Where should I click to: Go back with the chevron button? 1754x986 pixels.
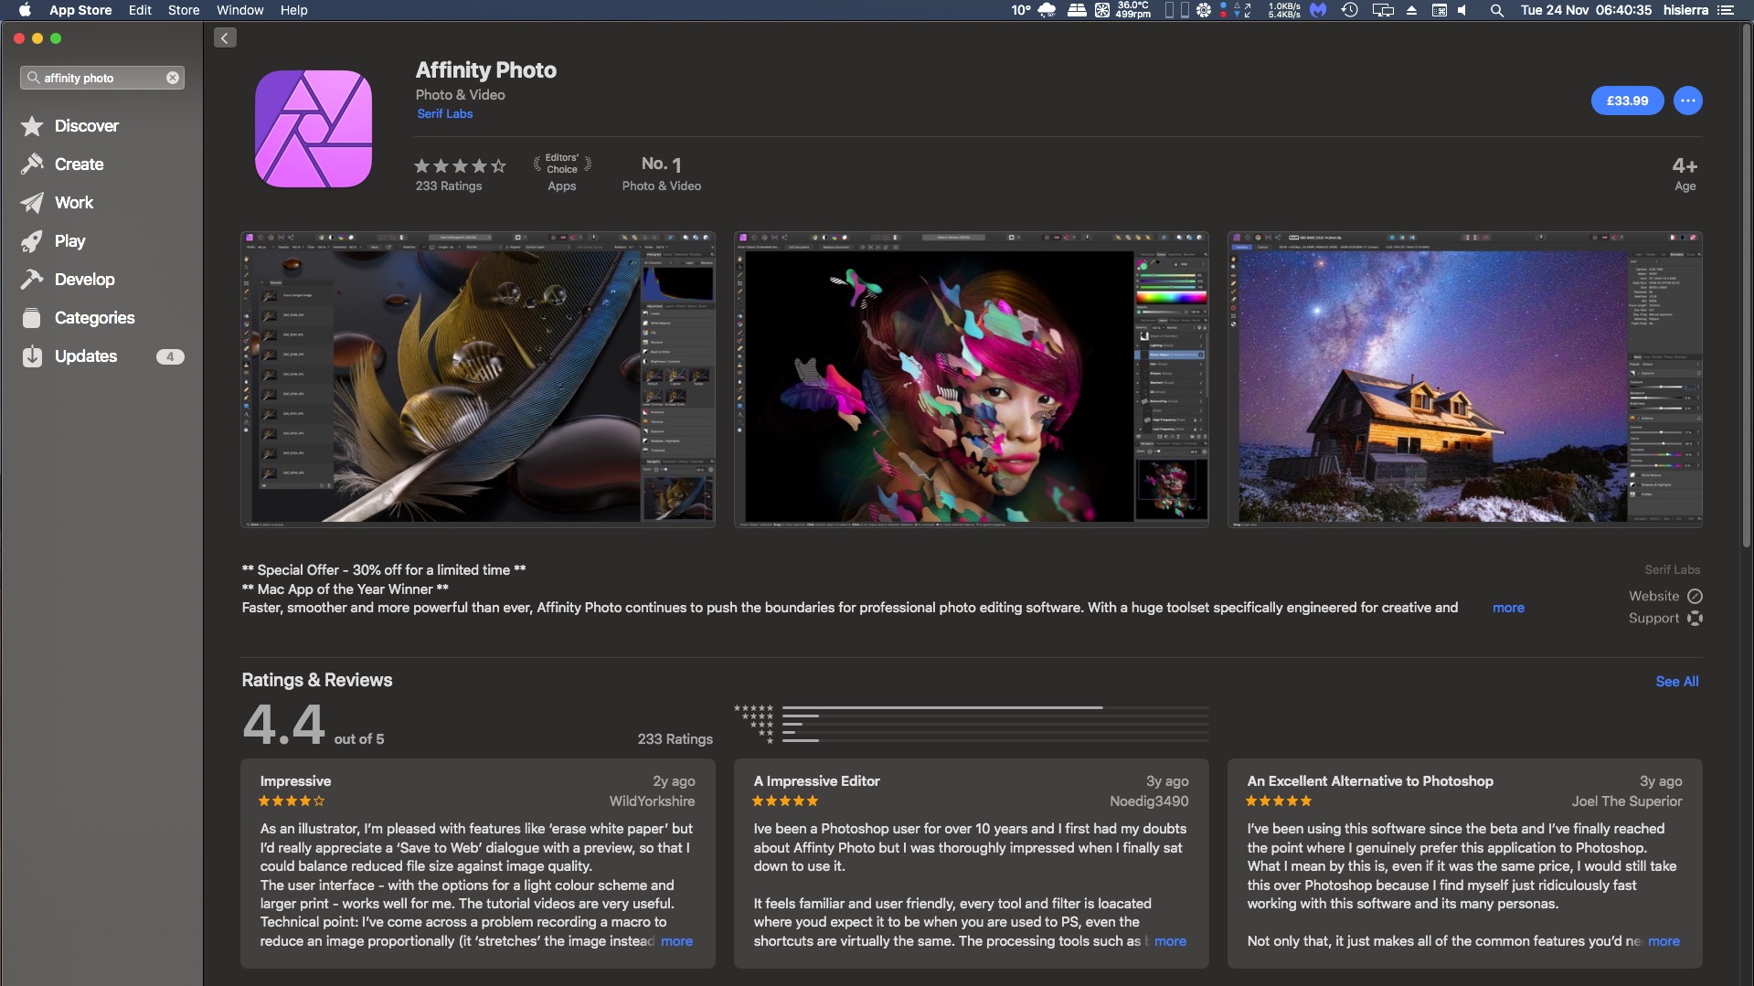[x=225, y=37]
